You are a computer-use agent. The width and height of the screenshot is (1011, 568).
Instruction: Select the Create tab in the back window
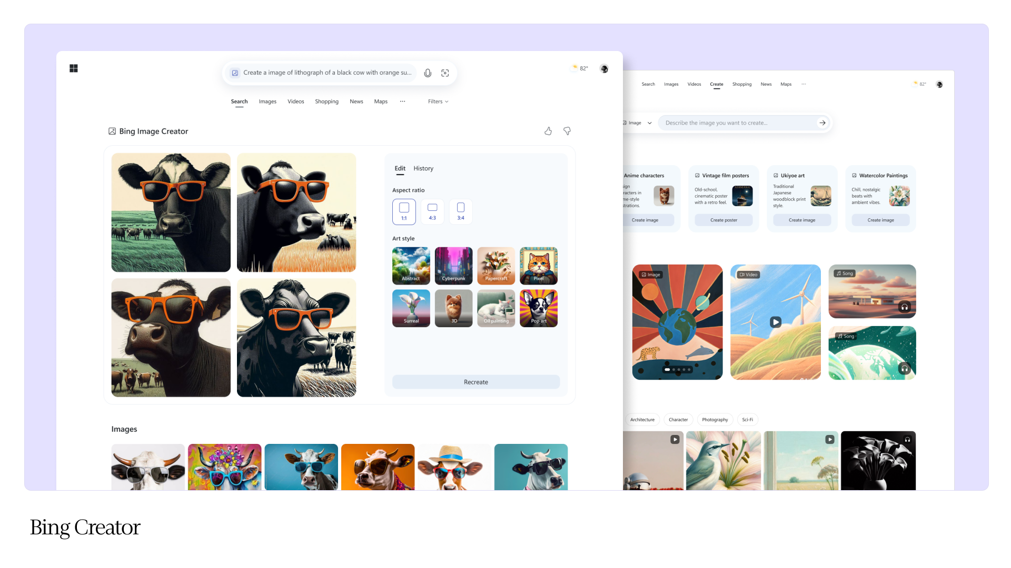click(717, 84)
